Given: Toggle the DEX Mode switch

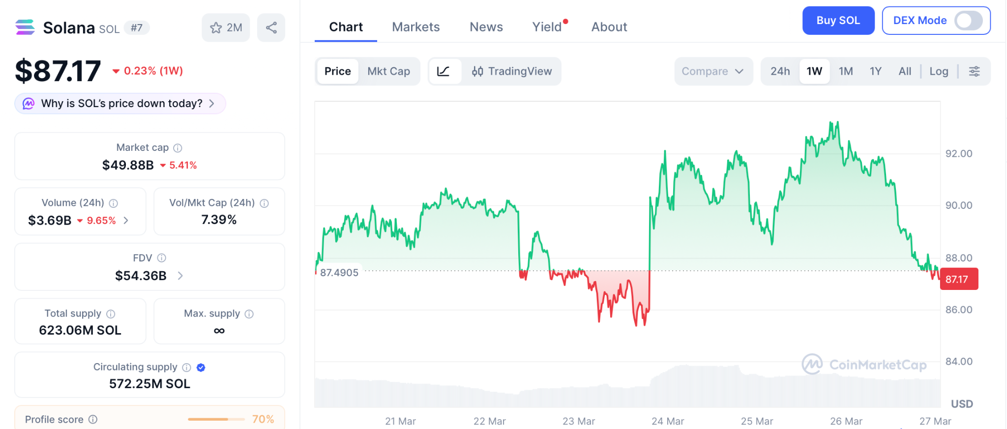Looking at the screenshot, I should 968,21.
